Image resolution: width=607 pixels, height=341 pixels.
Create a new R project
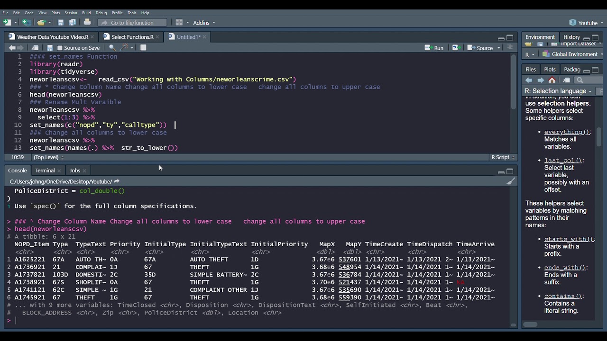click(27, 22)
